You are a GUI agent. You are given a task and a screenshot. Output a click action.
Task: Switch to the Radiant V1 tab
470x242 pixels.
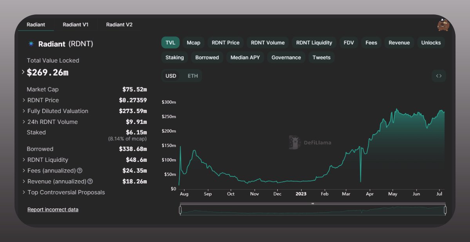click(76, 25)
